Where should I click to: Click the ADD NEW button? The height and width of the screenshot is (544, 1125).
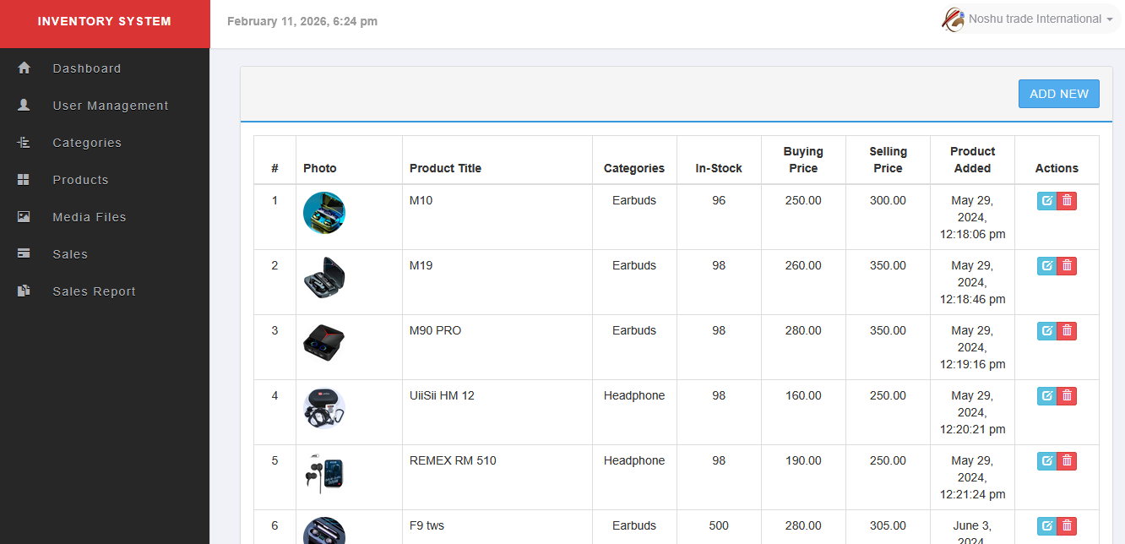(1058, 93)
